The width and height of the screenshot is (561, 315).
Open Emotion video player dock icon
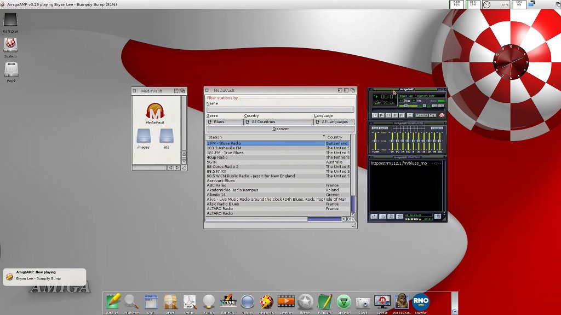tap(286, 302)
